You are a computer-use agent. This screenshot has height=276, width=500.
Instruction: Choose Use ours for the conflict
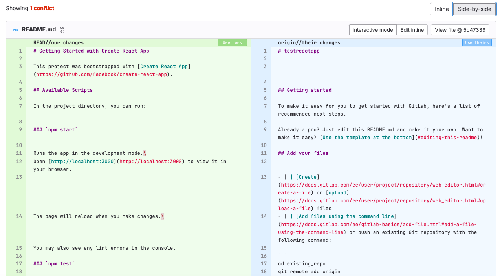pos(232,42)
